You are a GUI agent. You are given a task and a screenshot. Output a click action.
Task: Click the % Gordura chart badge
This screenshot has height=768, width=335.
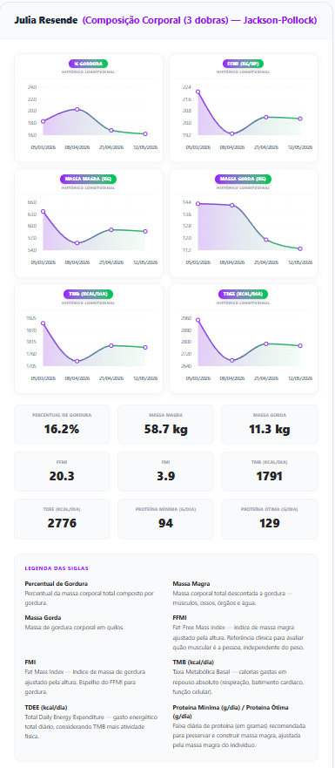coord(88,64)
